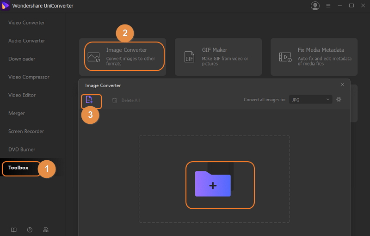370x236 pixels.
Task: Click the GIF file icon on GIF Maker
Action: tap(189, 57)
